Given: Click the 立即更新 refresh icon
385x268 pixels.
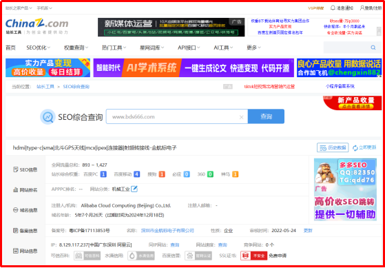Looking at the screenshot, I should (355, 148).
